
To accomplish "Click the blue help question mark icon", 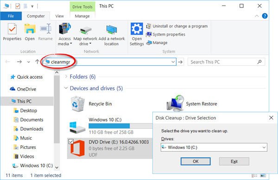I will tap(265, 16).
